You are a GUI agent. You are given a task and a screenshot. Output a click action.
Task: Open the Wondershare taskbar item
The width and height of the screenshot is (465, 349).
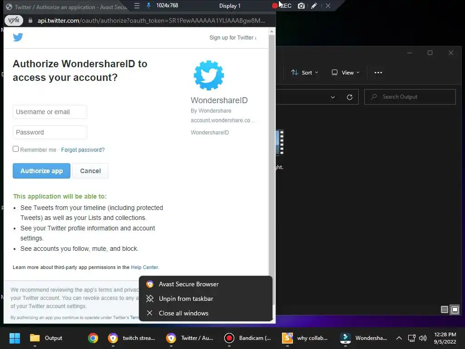point(363,338)
